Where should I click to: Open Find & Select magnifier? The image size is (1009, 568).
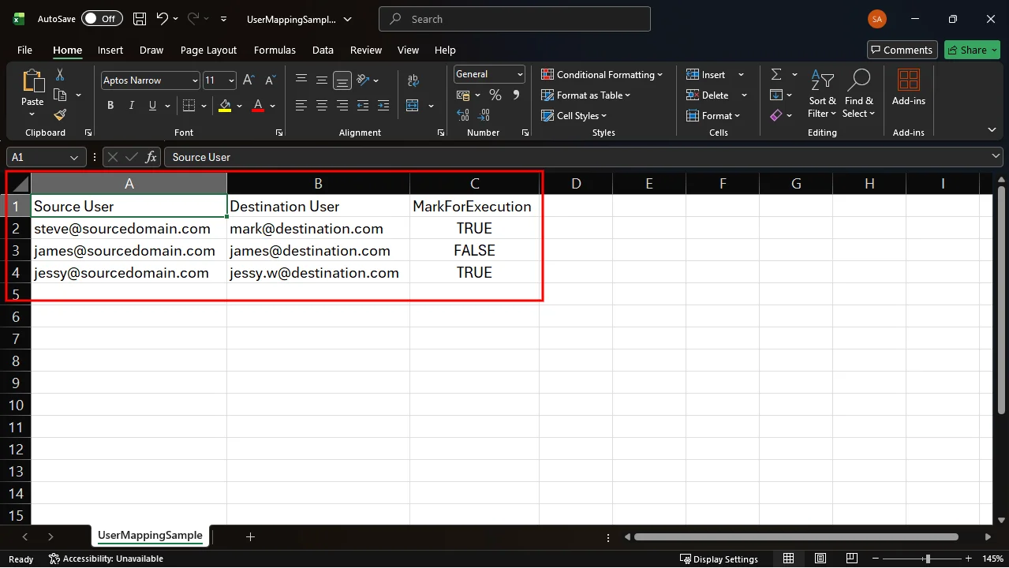click(x=858, y=94)
